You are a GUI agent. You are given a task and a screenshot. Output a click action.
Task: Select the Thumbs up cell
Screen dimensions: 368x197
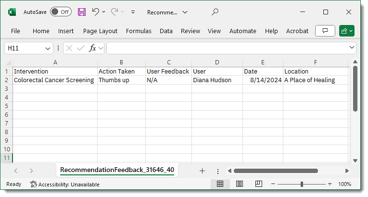point(121,80)
